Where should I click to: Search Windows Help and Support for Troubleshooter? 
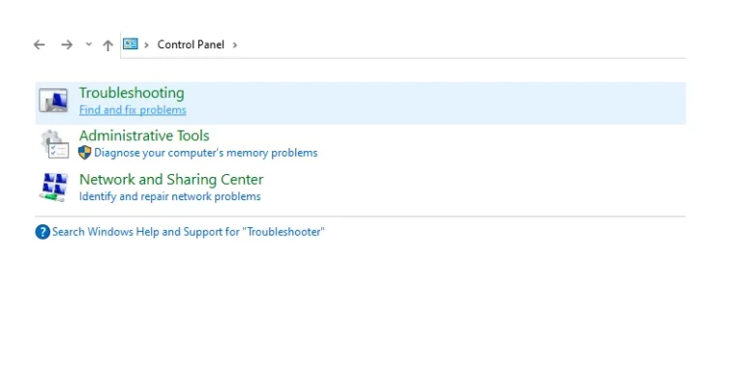[188, 232]
